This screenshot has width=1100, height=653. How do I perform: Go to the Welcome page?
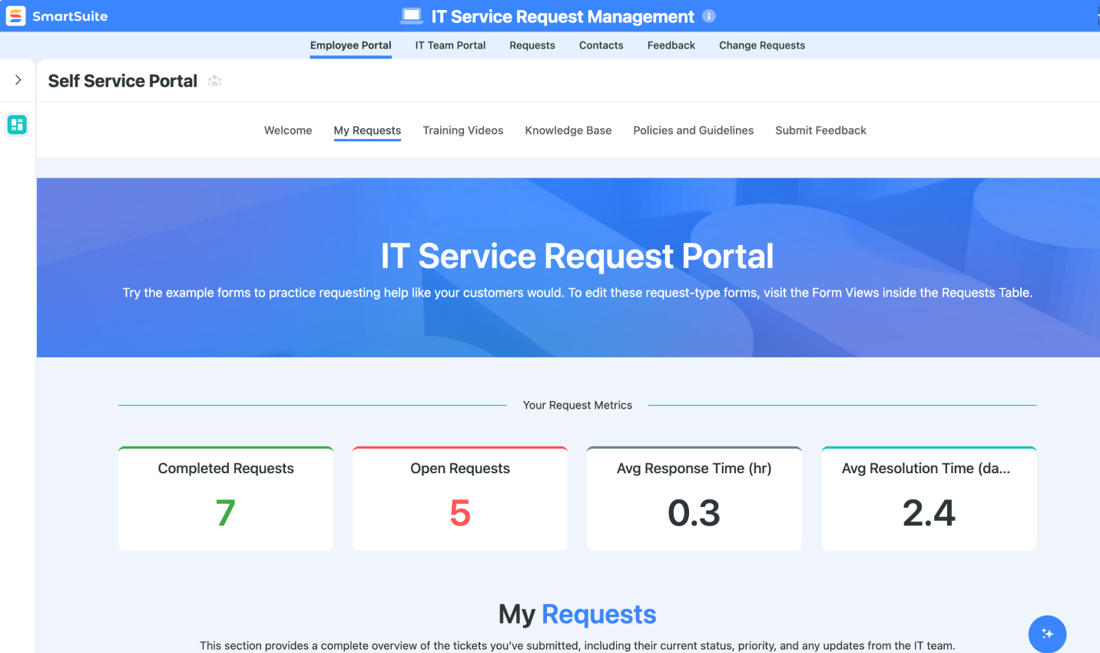(288, 131)
